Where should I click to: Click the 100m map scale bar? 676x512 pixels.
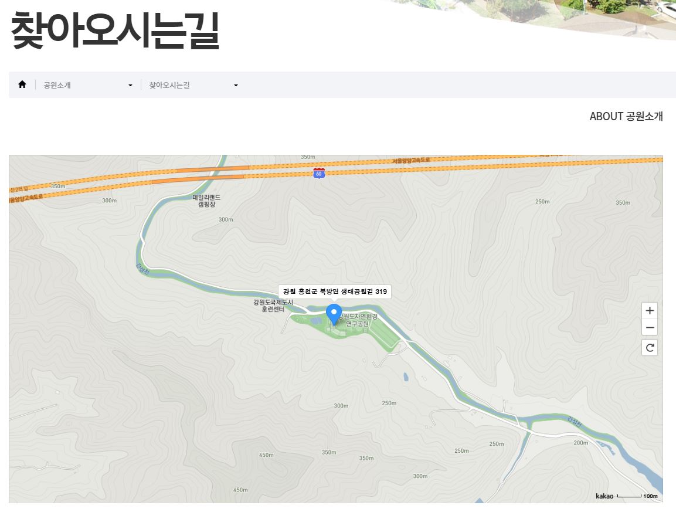tap(638, 496)
